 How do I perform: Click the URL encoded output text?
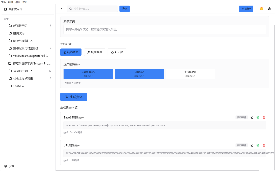[x=170, y=153]
